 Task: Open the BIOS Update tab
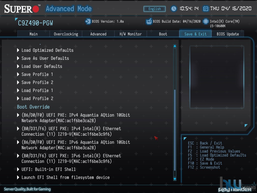[228, 34]
